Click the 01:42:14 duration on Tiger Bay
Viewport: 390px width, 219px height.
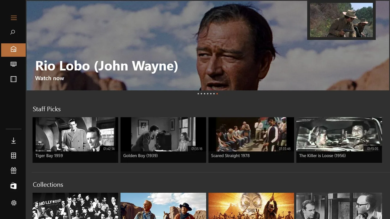click(109, 149)
